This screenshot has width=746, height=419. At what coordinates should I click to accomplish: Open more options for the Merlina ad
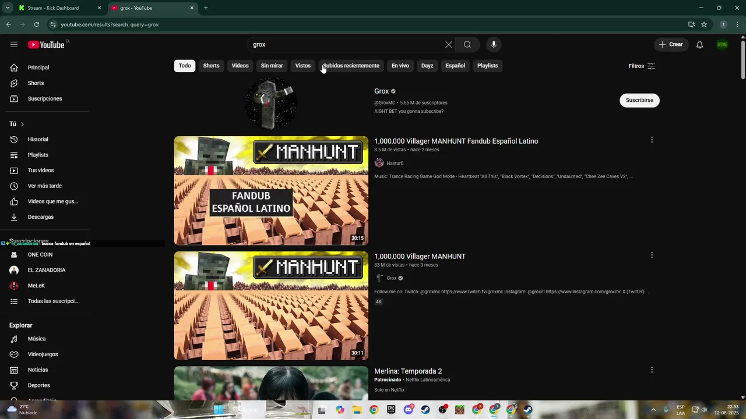point(652,370)
